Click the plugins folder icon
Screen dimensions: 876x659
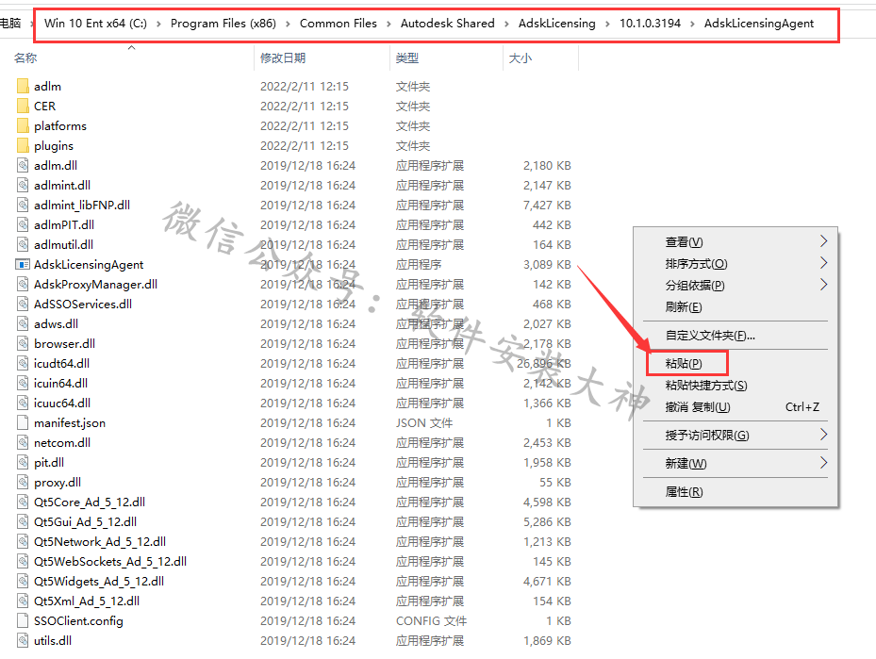(x=23, y=146)
